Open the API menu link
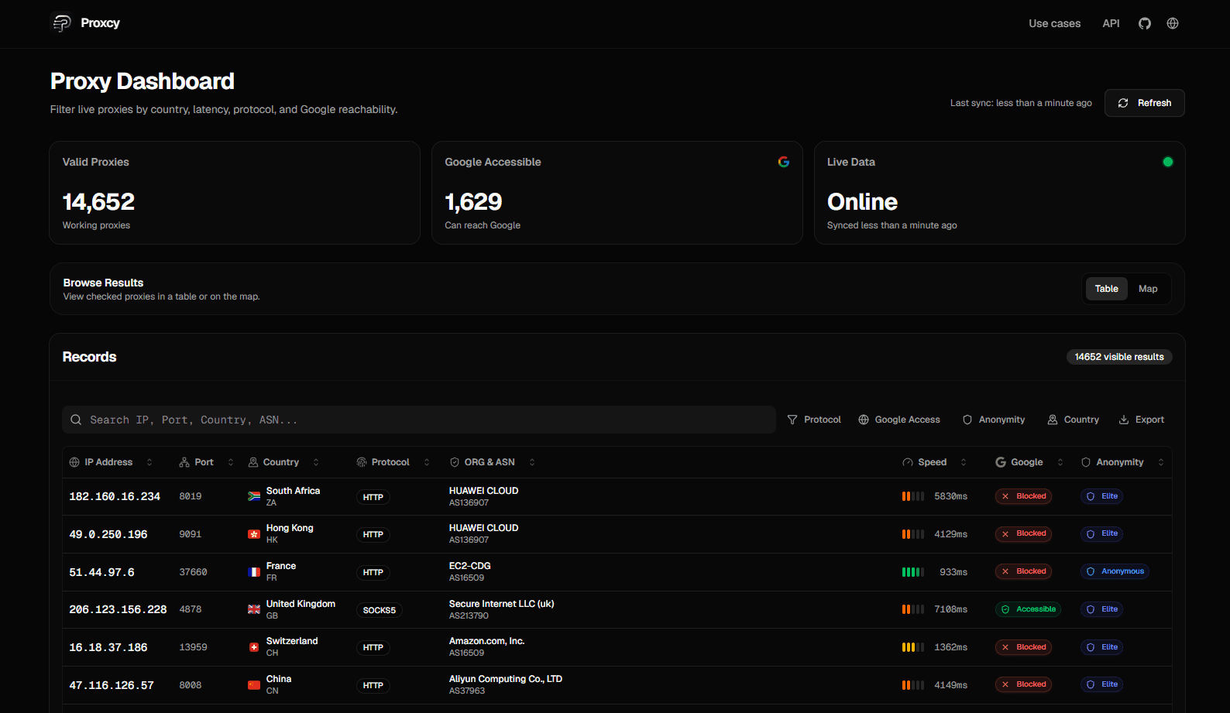The height and width of the screenshot is (713, 1230). (1111, 23)
